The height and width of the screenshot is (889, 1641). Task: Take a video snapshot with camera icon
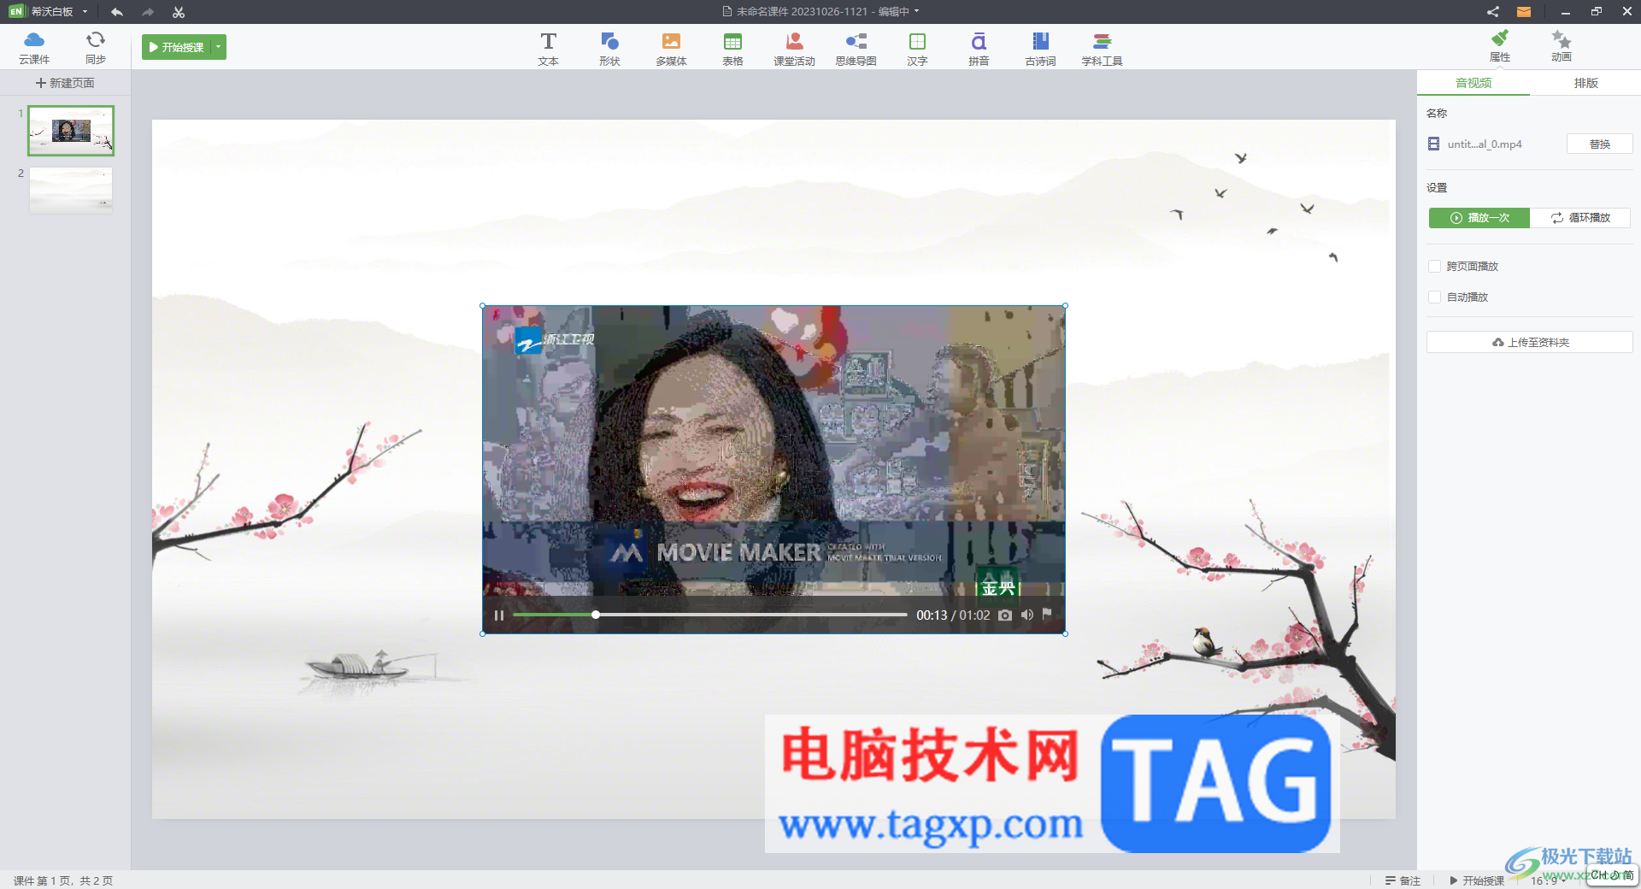click(1005, 615)
